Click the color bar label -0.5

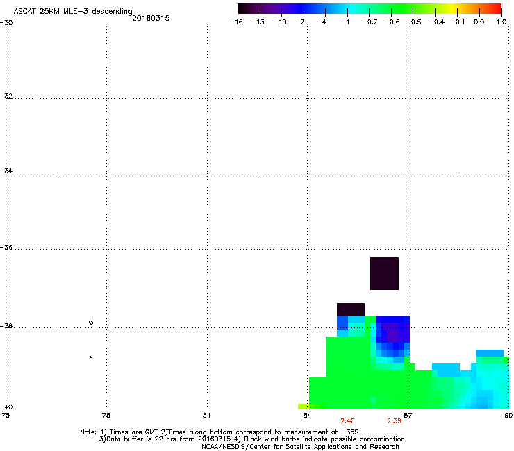tap(414, 22)
